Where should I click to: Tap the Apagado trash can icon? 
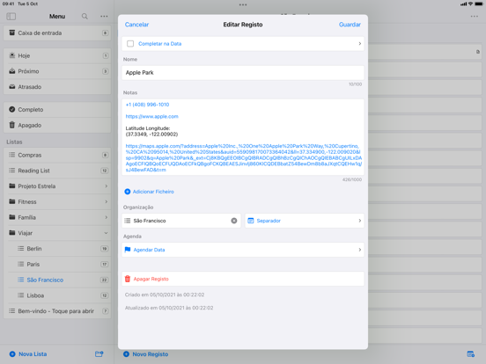[11, 125]
